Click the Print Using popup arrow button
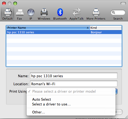 click(116, 91)
